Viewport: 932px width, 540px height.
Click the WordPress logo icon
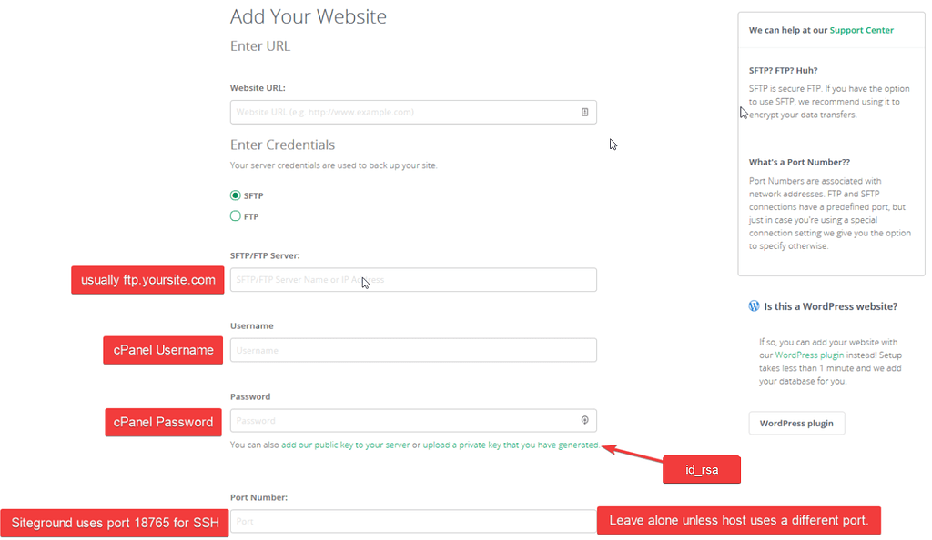(754, 306)
